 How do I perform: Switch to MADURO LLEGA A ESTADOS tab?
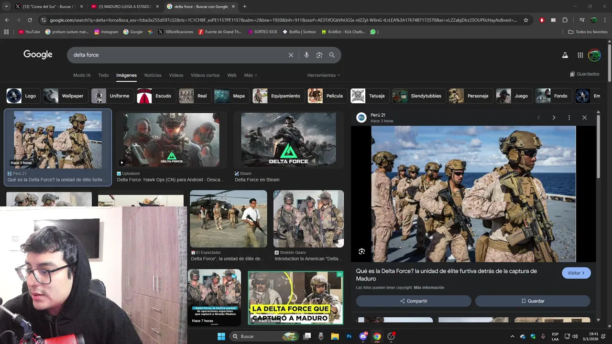124,7
